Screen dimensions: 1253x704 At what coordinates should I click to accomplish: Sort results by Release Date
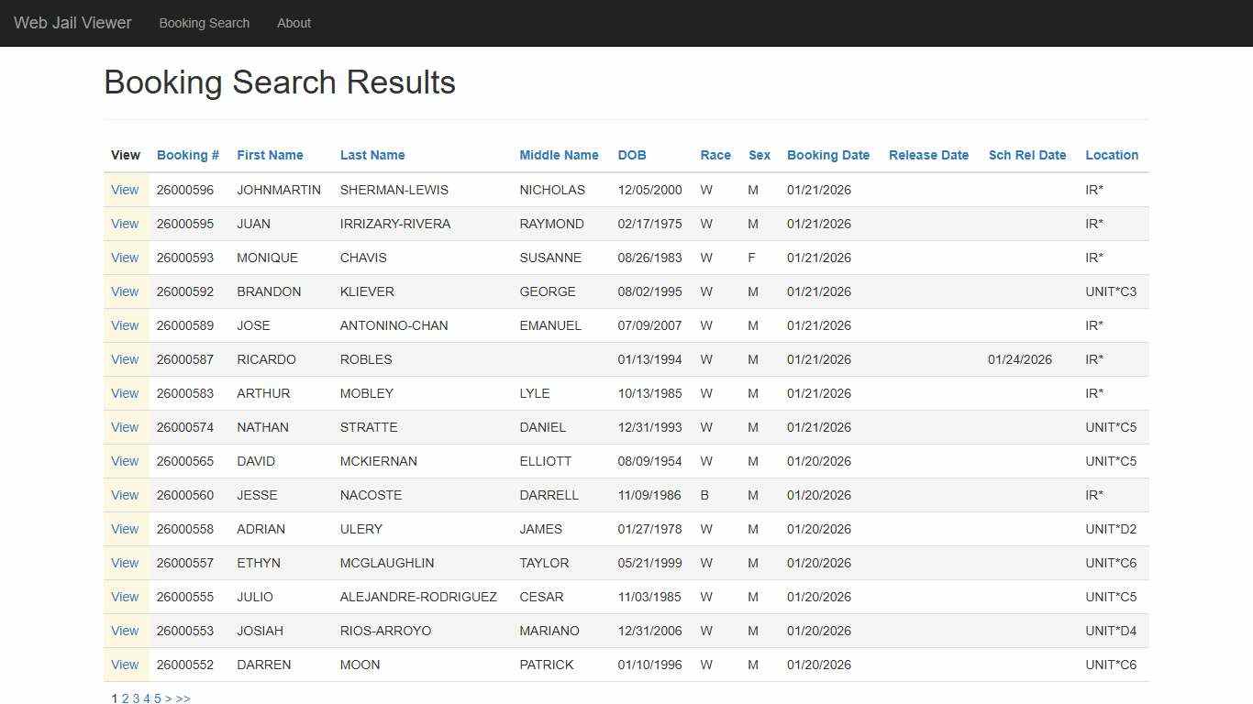click(928, 155)
